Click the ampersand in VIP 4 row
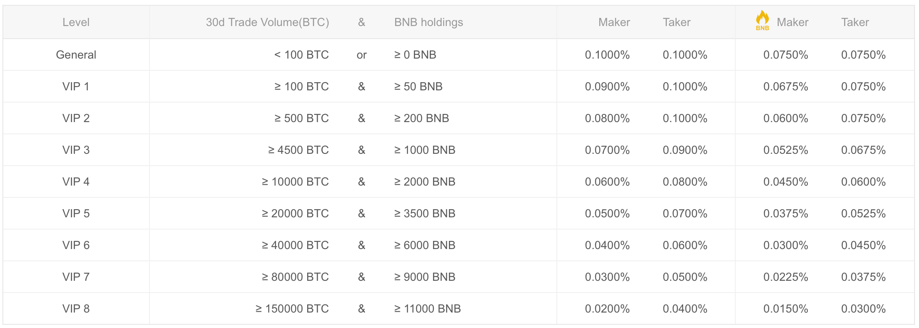919x328 pixels. (x=362, y=182)
